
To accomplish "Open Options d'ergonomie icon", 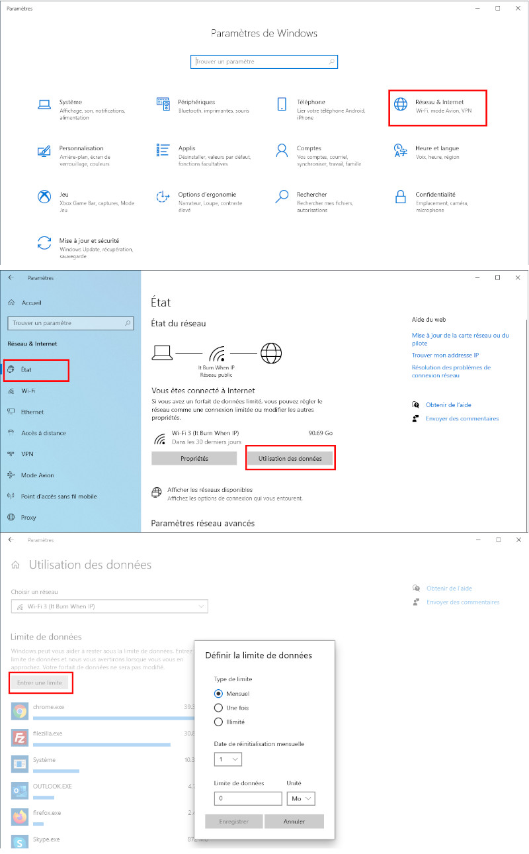I will (163, 196).
